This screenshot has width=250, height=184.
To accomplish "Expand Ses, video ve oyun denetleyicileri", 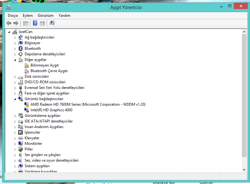I will point(15,161).
